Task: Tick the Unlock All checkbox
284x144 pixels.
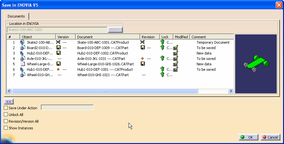Action: [x=6, y=114]
